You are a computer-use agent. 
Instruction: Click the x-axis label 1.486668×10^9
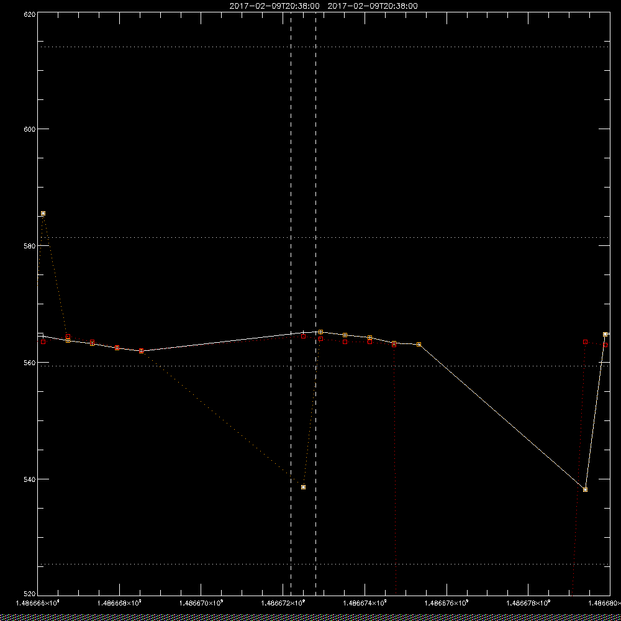[x=119, y=603]
